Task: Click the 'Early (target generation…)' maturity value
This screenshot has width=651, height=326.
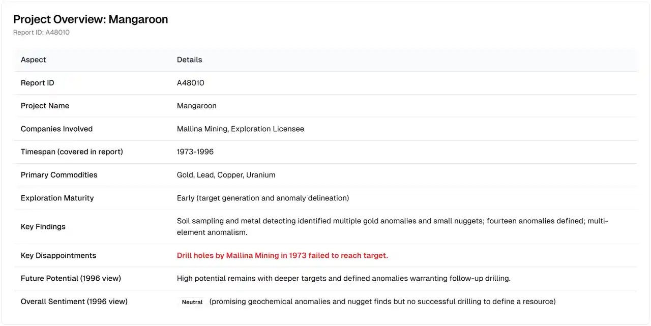Action: point(263,198)
